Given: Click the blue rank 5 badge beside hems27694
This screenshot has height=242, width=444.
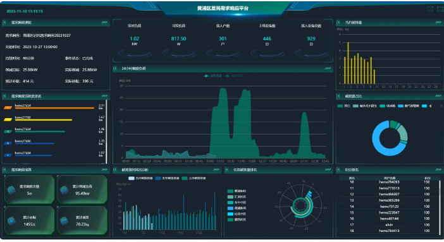Looking at the screenshot, I should click(8, 155).
